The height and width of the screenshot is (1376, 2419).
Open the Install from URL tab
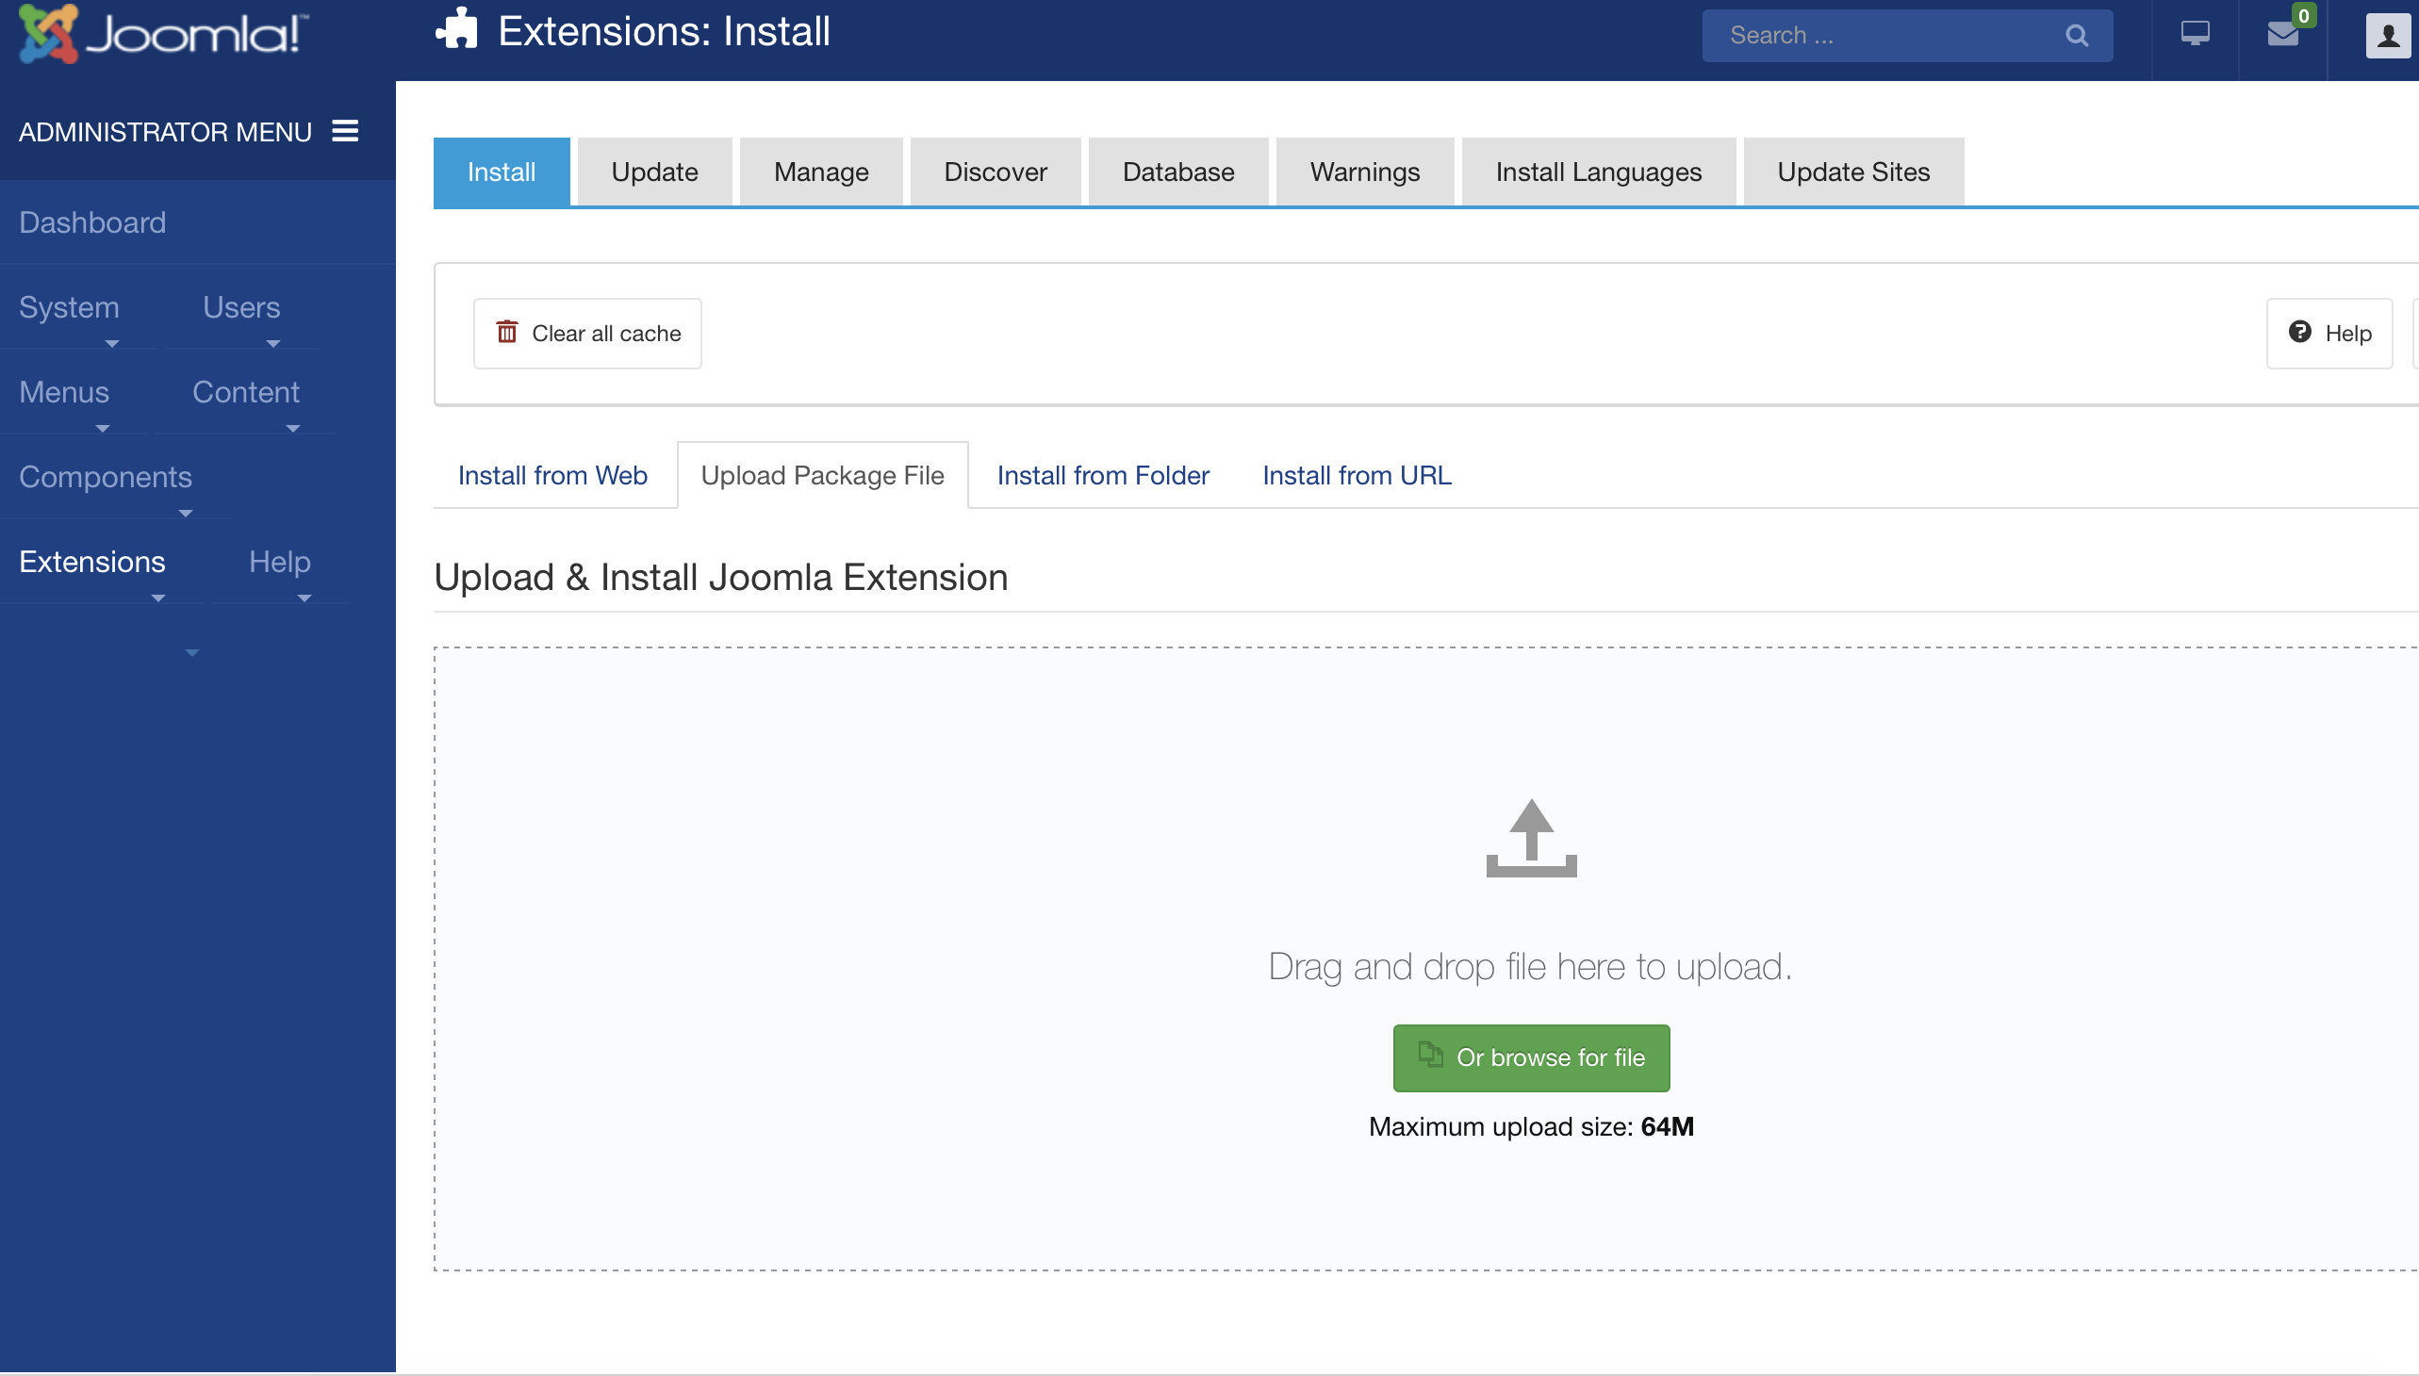pos(1356,475)
